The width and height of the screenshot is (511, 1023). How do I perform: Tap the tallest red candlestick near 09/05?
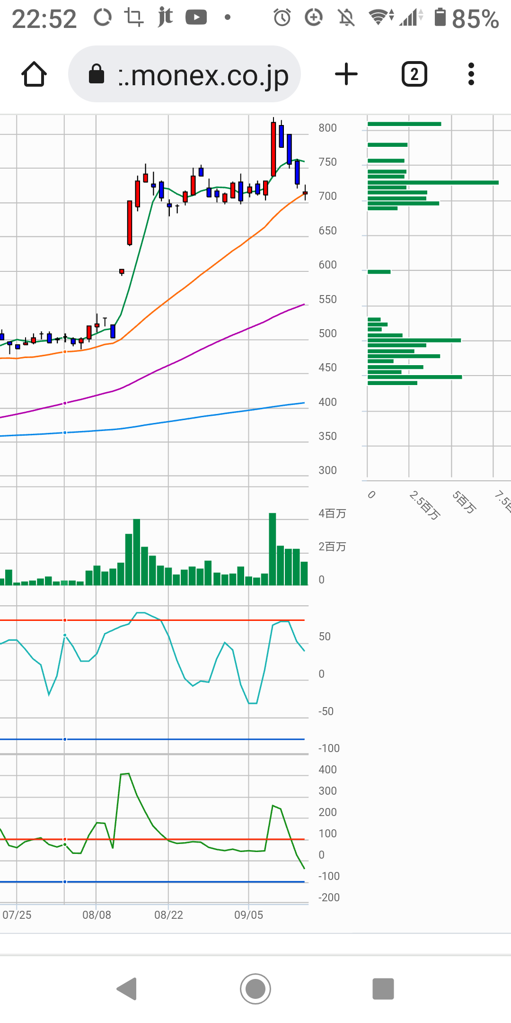pyautogui.click(x=273, y=149)
